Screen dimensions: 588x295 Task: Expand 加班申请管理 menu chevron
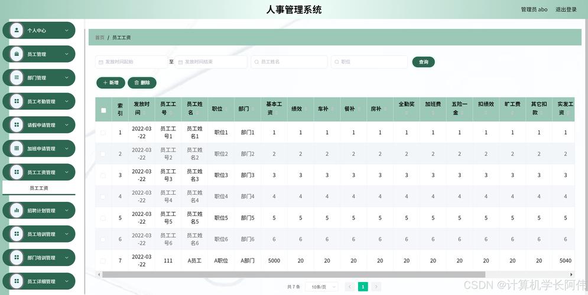[x=67, y=148]
